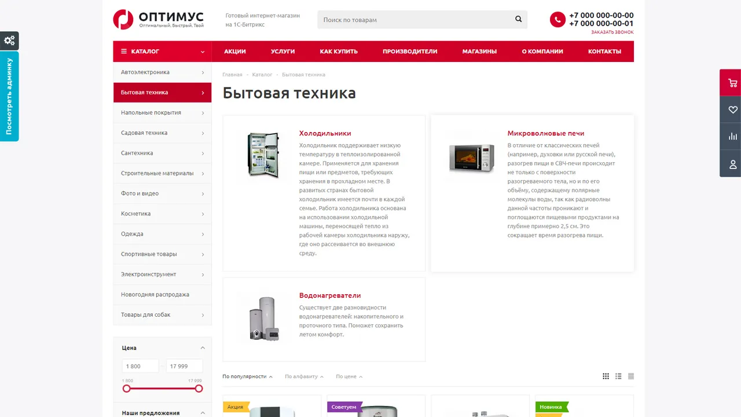Image resolution: width=741 pixels, height=417 pixels.
Task: Click the Заказать звонок link
Action: [612, 32]
